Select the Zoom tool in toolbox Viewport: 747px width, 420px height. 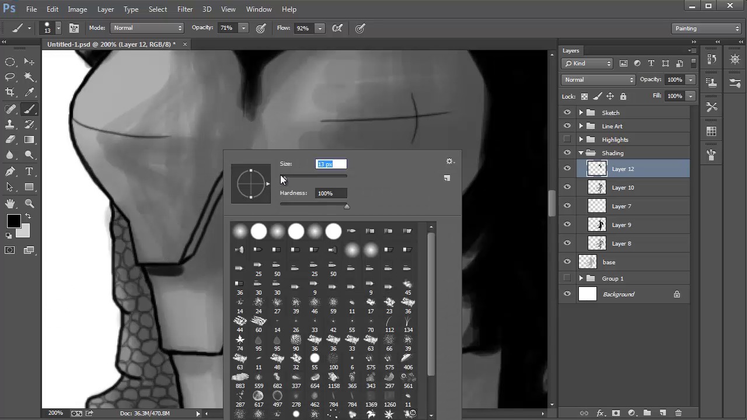click(x=29, y=204)
